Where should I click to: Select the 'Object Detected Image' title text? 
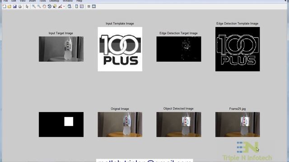pyautogui.click(x=178, y=108)
